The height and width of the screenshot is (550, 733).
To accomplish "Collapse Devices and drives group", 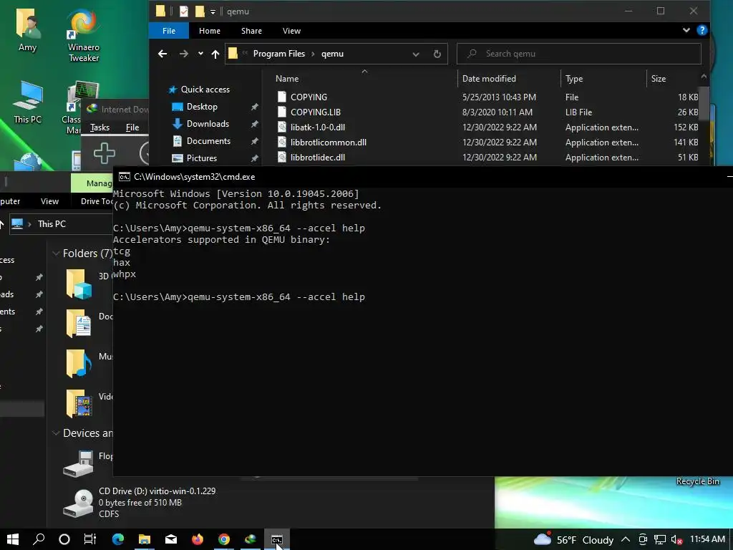I will [x=56, y=433].
